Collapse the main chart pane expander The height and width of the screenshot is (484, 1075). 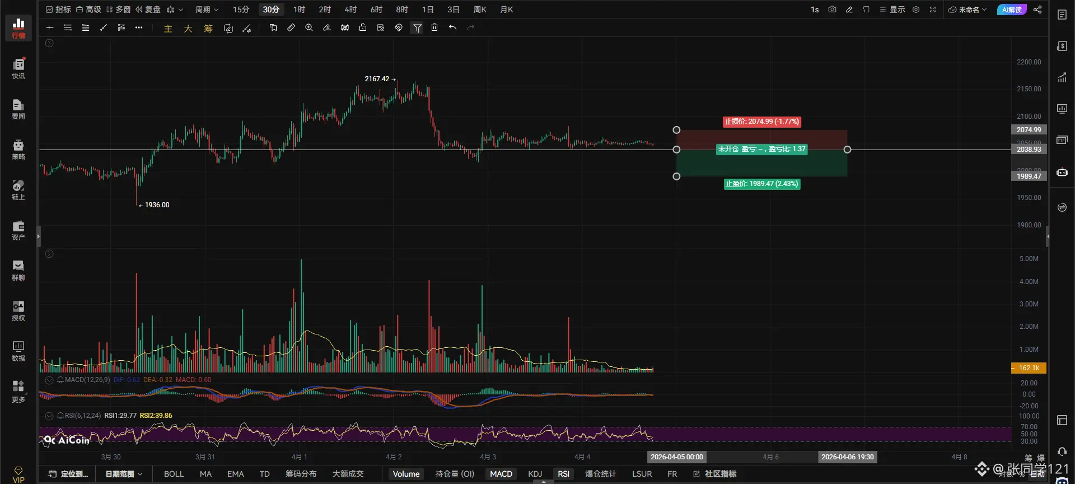coord(49,43)
